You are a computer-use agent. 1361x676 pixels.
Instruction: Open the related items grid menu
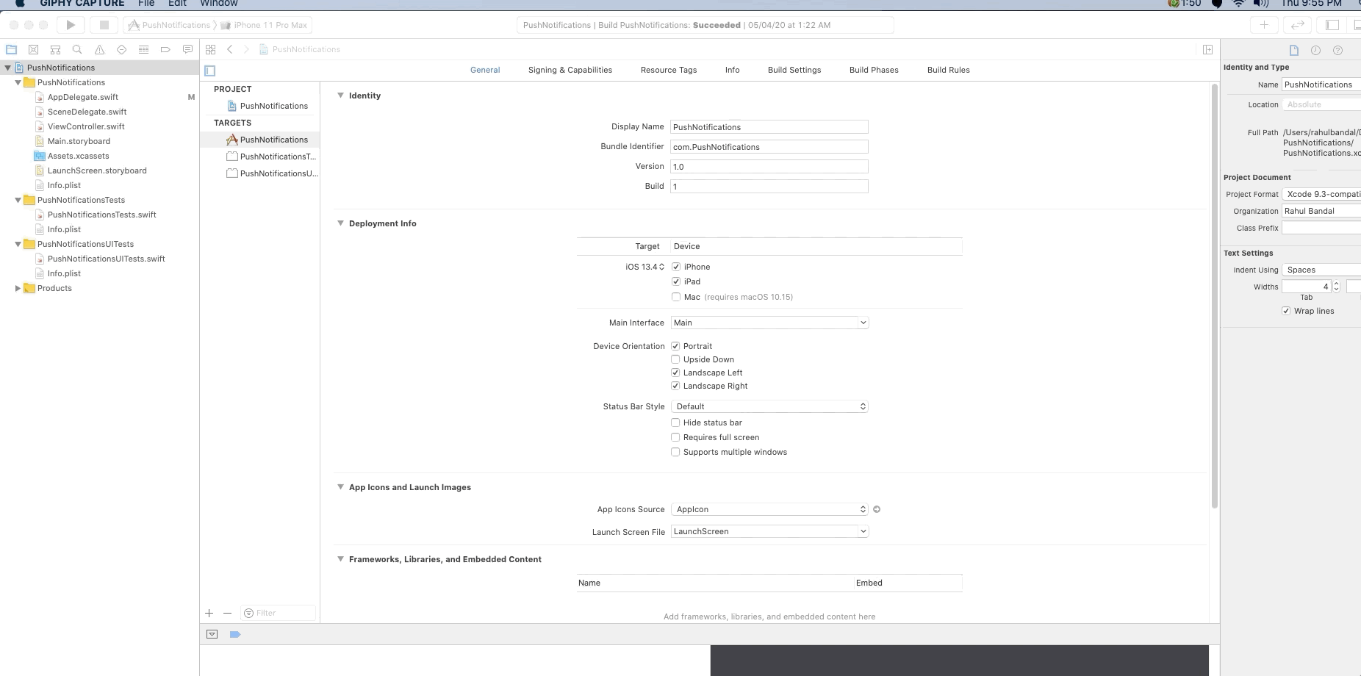pyautogui.click(x=211, y=49)
